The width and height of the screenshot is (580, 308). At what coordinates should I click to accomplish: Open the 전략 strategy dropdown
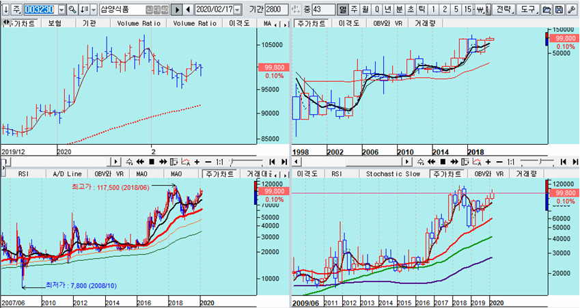(503, 10)
